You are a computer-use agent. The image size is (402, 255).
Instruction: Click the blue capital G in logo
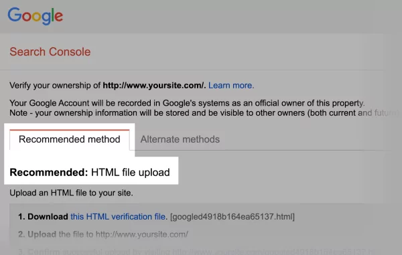pyautogui.click(x=15, y=14)
